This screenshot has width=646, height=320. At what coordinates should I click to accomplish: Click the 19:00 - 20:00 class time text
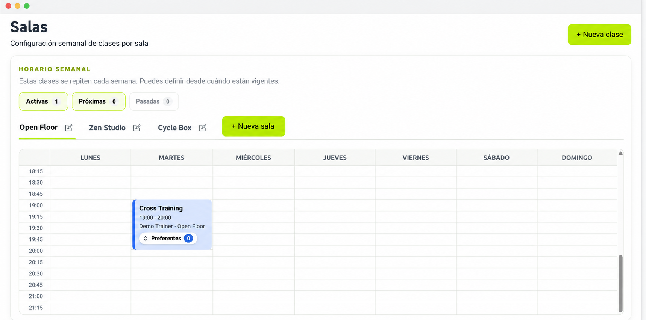coord(155,218)
